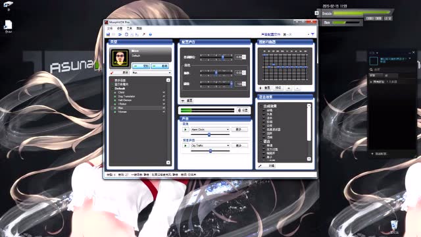Click the Man voice avatar thumbnail

pyautogui.click(x=120, y=58)
